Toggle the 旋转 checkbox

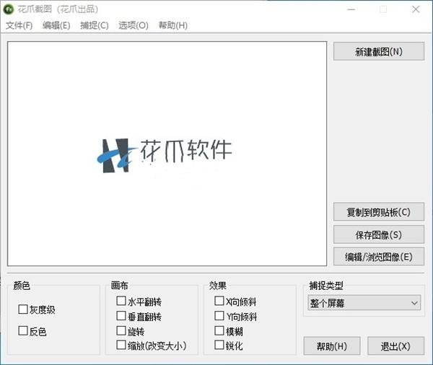pos(121,331)
